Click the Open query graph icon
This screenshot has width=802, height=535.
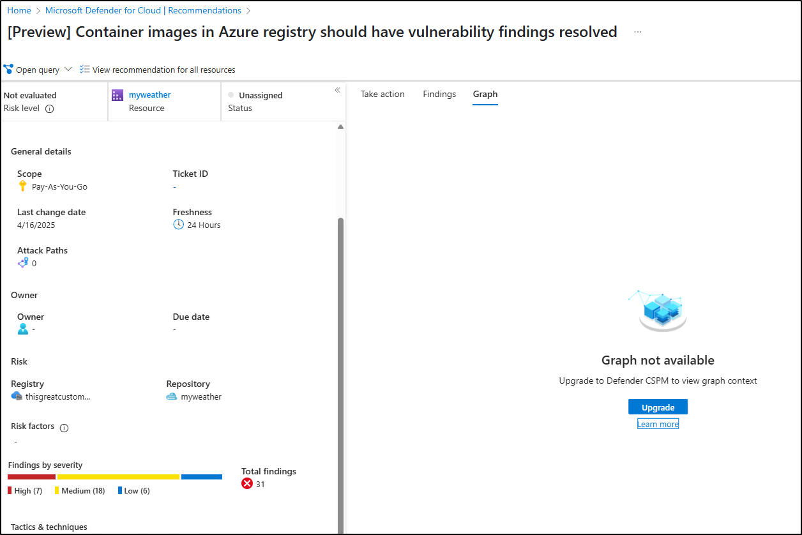(x=8, y=70)
